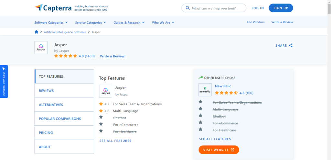Click New Relic's star for eCommerce
Viewport: 331px width, 160px height.
(200, 122)
